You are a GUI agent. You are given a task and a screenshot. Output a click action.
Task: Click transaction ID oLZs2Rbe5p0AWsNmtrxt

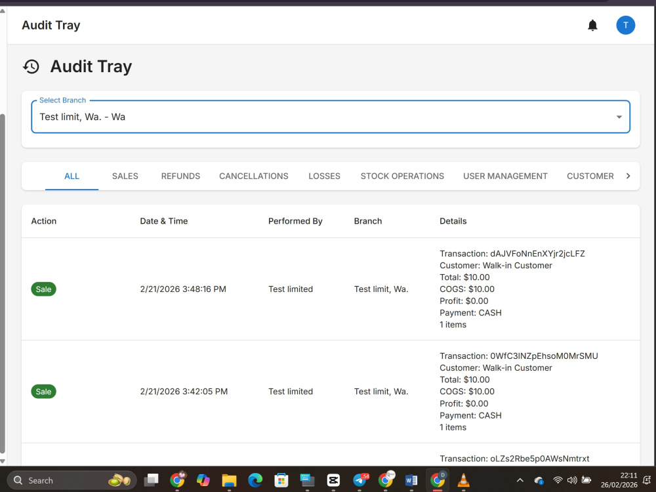[x=539, y=459]
